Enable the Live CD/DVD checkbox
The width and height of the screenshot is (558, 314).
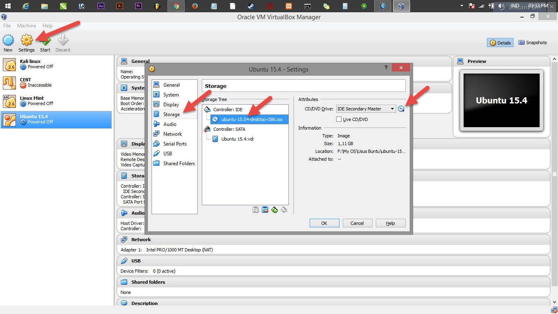pyautogui.click(x=339, y=119)
